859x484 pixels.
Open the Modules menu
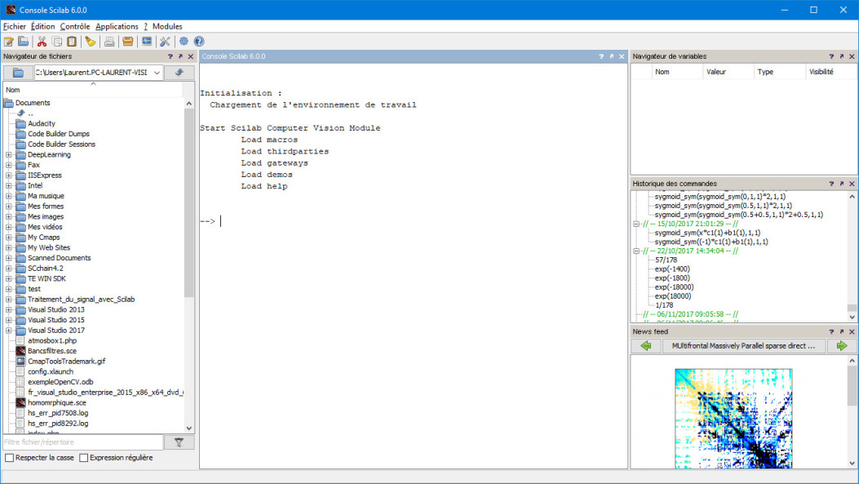(167, 26)
